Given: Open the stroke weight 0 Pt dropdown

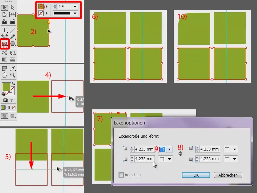Looking at the screenshot, I should (75, 6).
